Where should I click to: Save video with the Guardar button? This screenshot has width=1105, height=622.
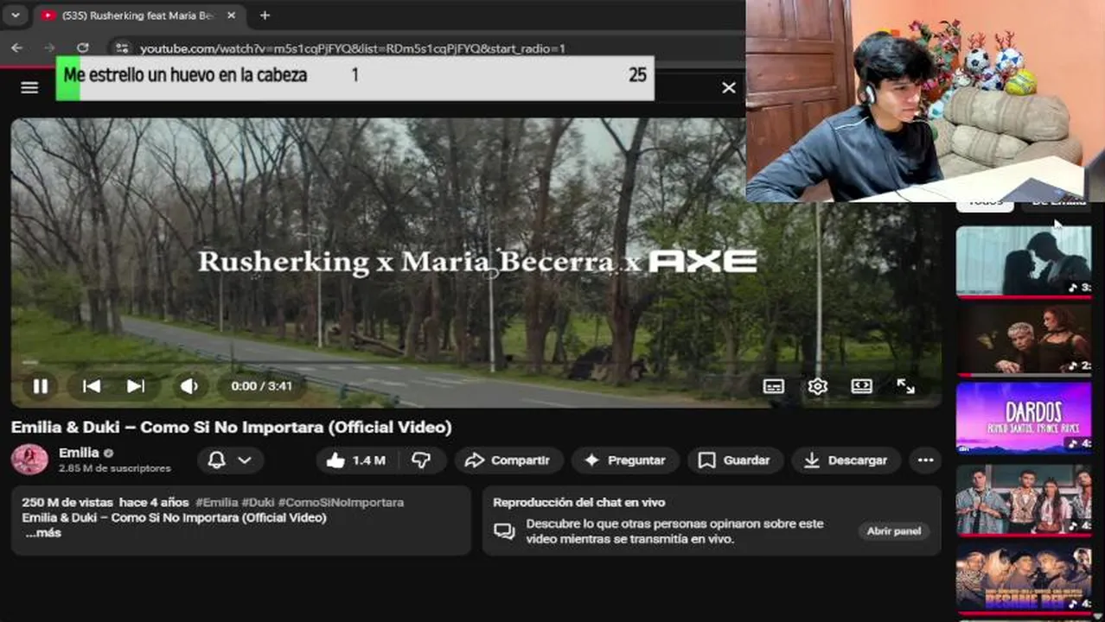735,460
